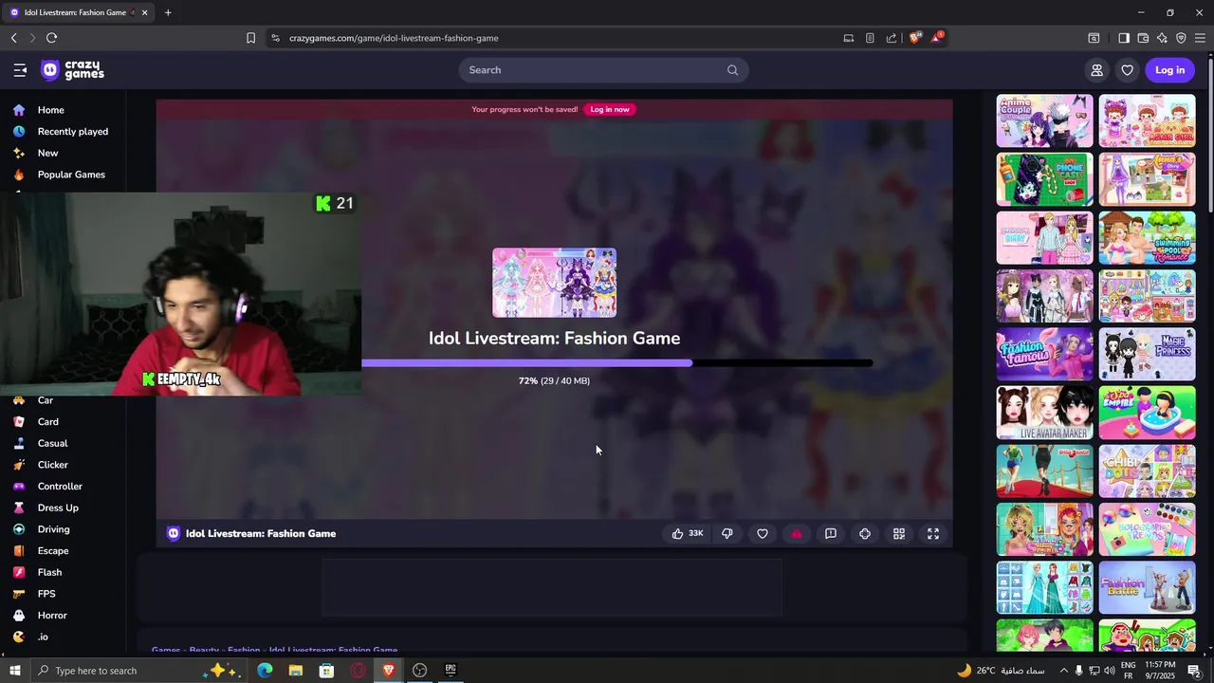Image resolution: width=1214 pixels, height=683 pixels.
Task: Open the friends icon in header
Action: 1096,70
